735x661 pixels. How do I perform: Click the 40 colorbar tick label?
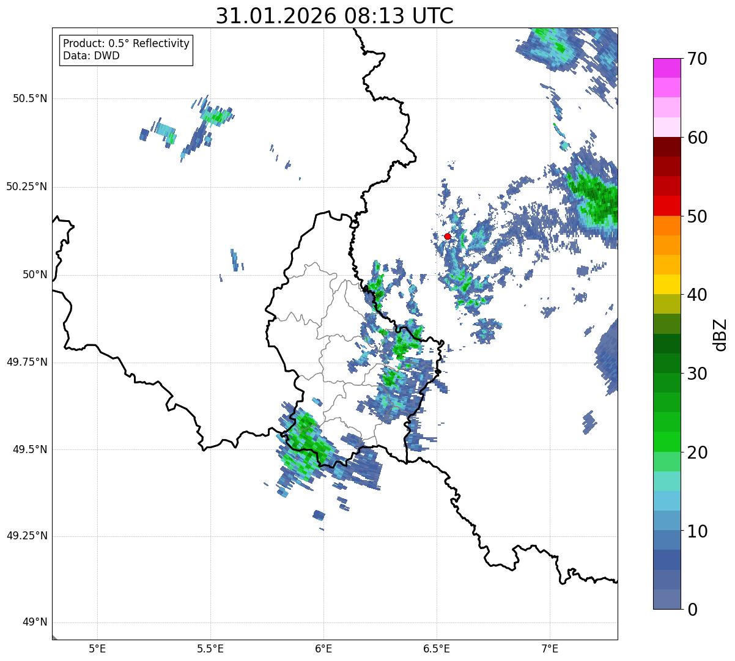coord(697,295)
